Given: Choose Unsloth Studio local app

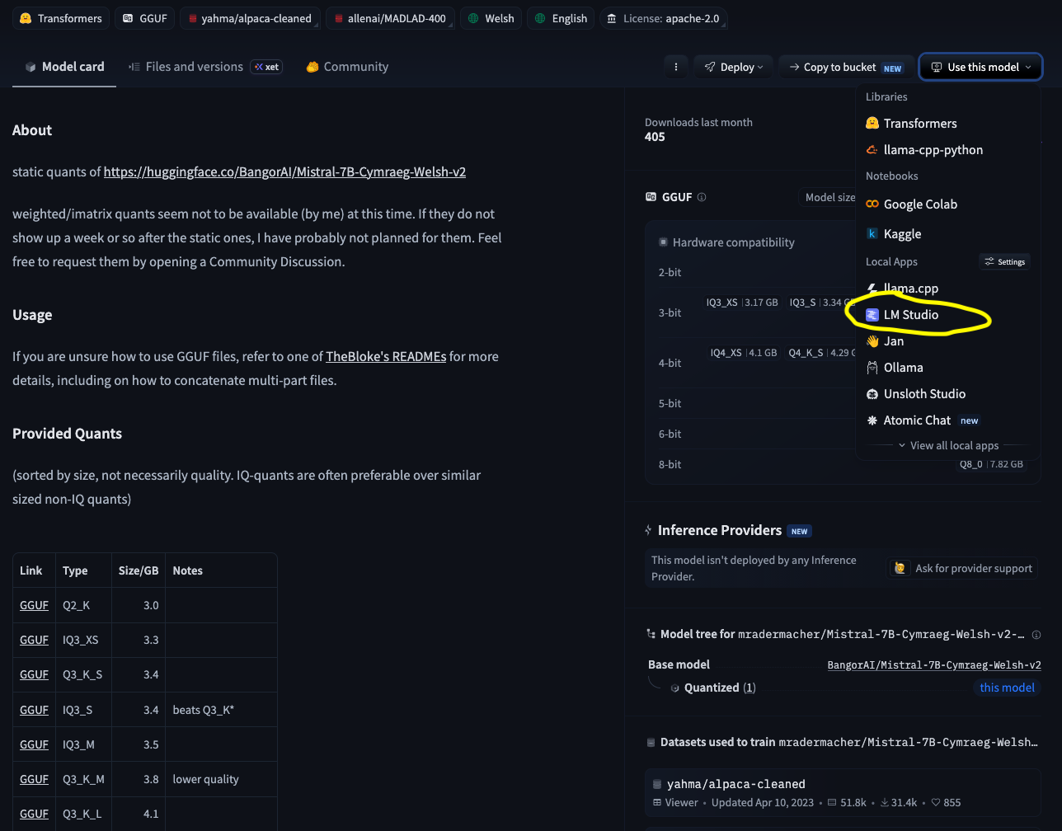Looking at the screenshot, I should [915, 394].
